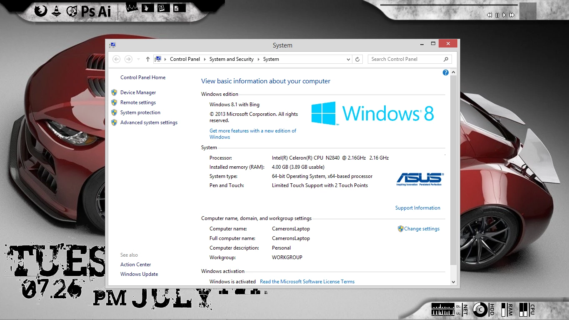Click the CPU usage bars meter
The height and width of the screenshot is (320, 569).
pos(524,309)
